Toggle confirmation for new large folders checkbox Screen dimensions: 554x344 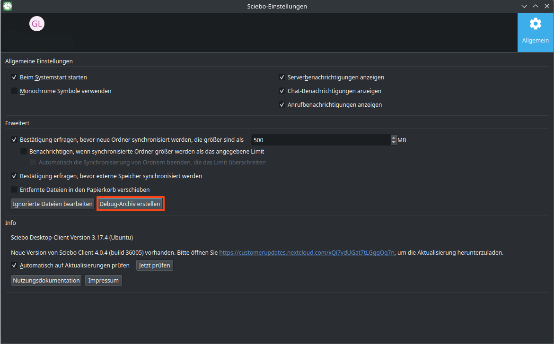coord(15,140)
